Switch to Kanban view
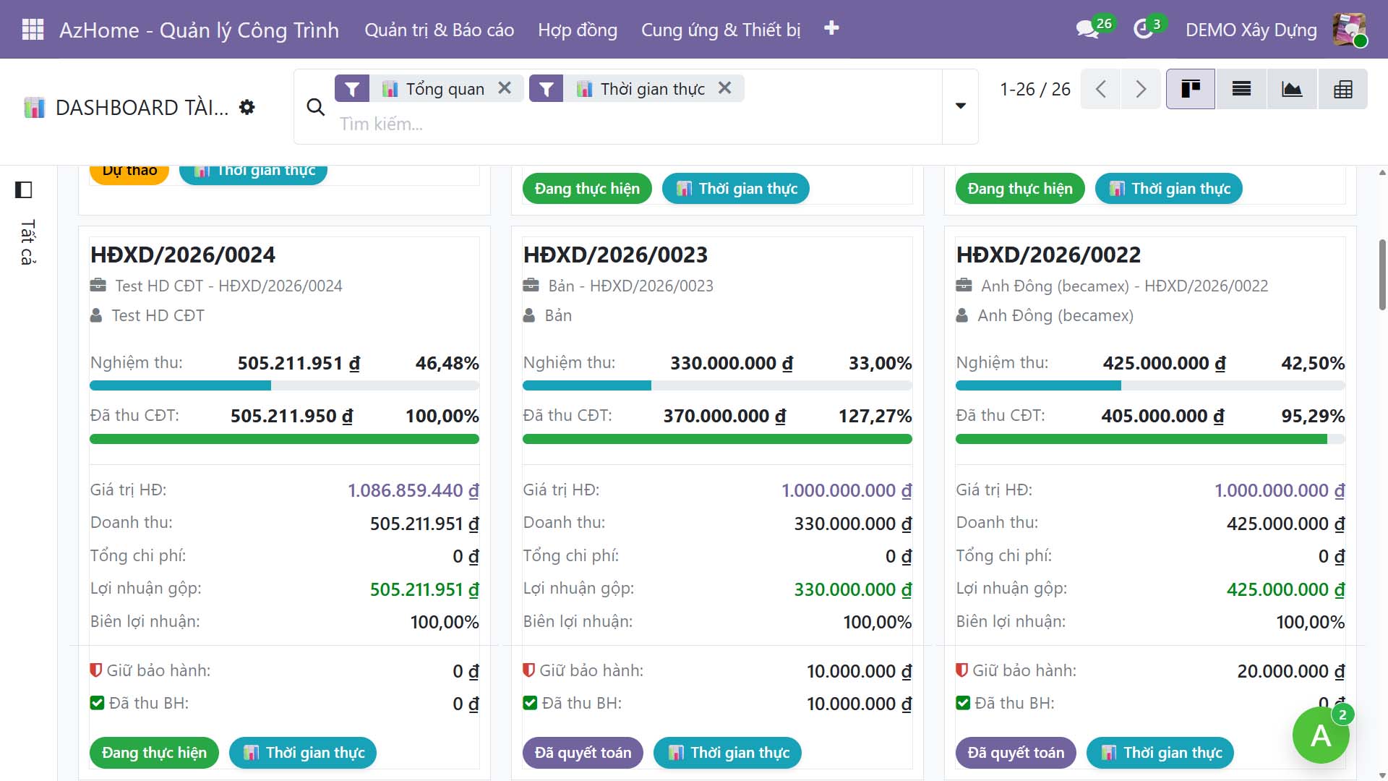This screenshot has height=781, width=1388. pos(1191,89)
